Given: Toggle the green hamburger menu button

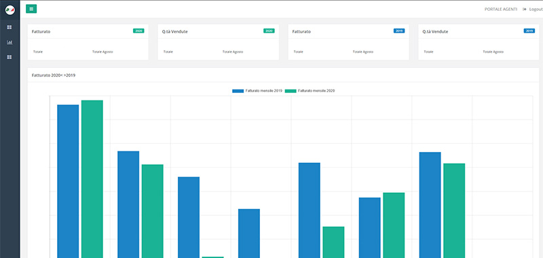Looking at the screenshot, I should point(31,9).
